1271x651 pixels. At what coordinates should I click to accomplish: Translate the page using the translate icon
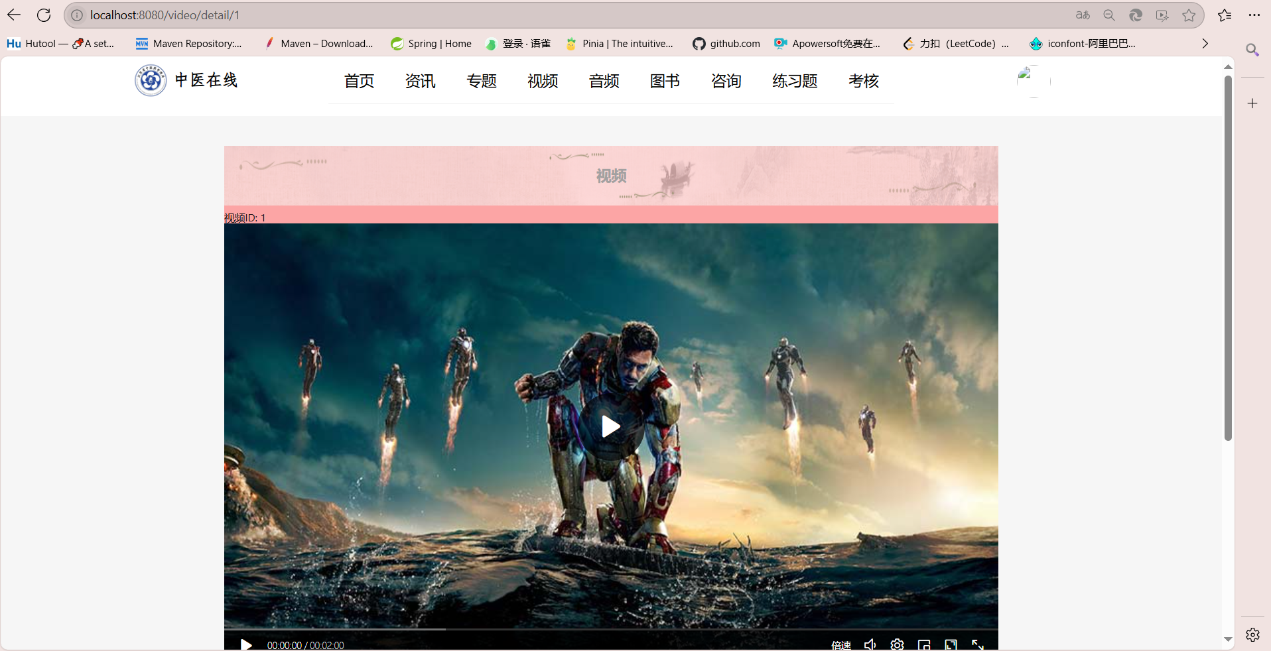click(x=1082, y=15)
